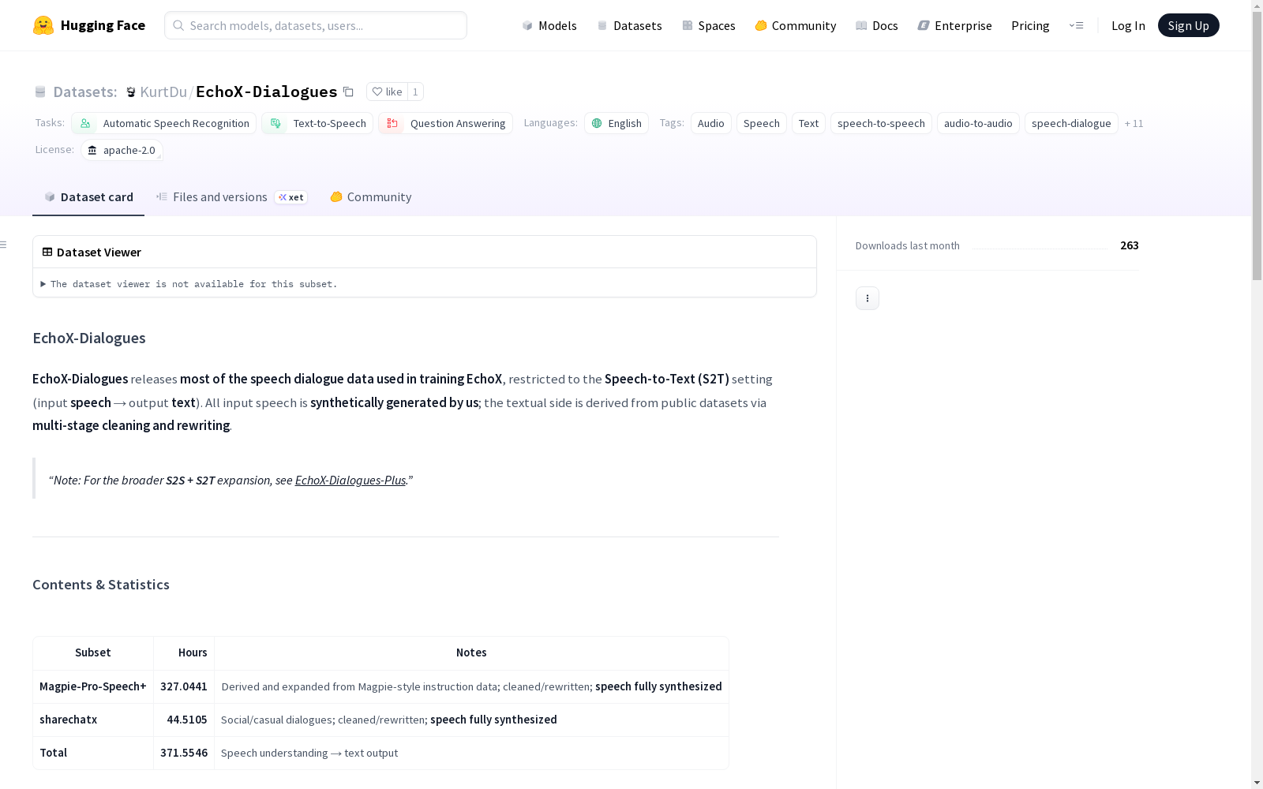Filter by Question Answering task tag
The width and height of the screenshot is (1263, 789).
445,123
